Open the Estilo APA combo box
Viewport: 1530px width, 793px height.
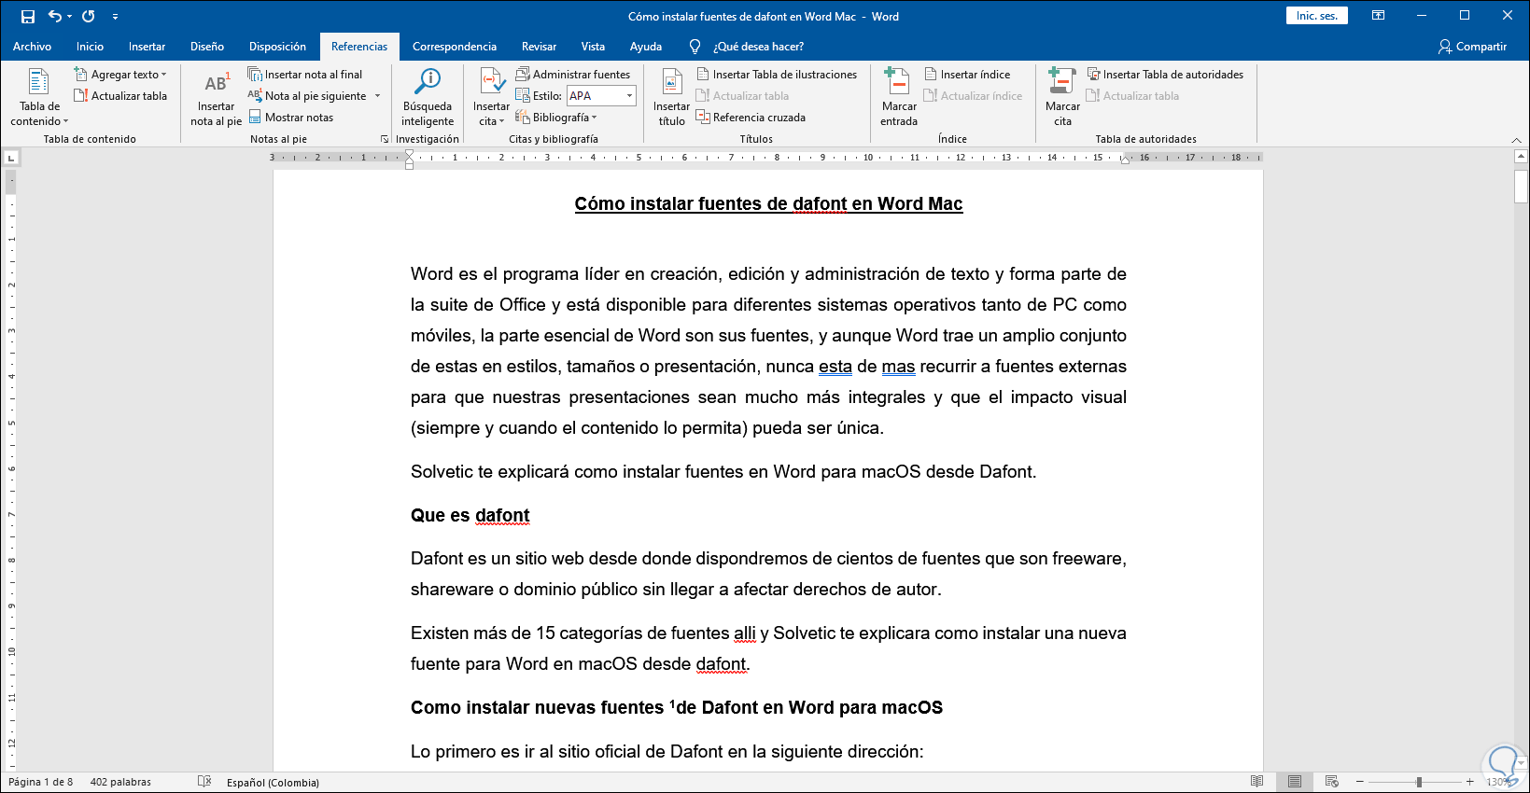tap(601, 96)
